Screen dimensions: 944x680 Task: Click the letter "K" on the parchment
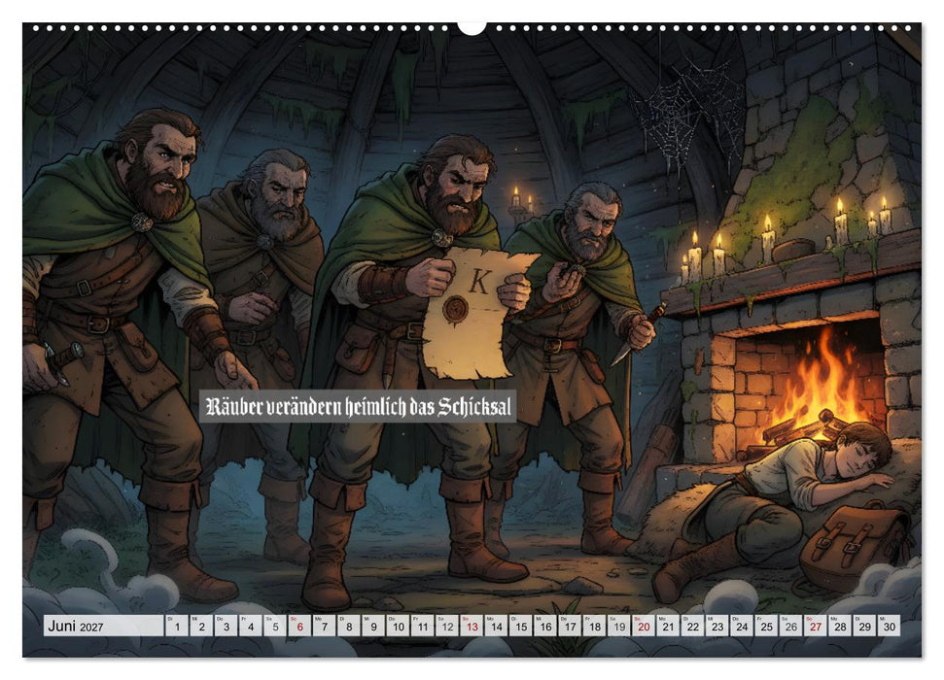(480, 281)
